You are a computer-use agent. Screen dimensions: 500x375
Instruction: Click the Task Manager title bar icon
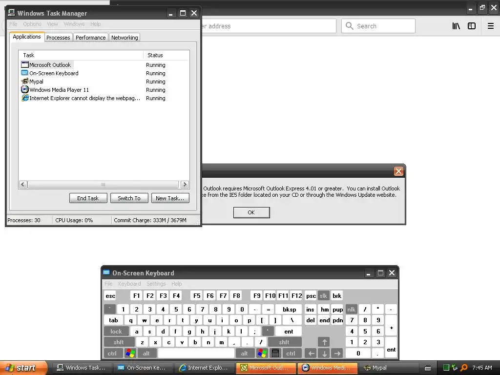tap(12, 13)
